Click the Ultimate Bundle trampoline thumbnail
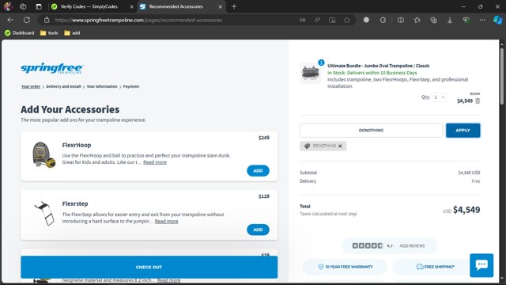Image resolution: width=506 pixels, height=285 pixels. [311, 73]
